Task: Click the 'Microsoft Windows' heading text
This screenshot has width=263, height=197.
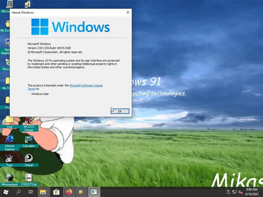Action: [x=39, y=44]
